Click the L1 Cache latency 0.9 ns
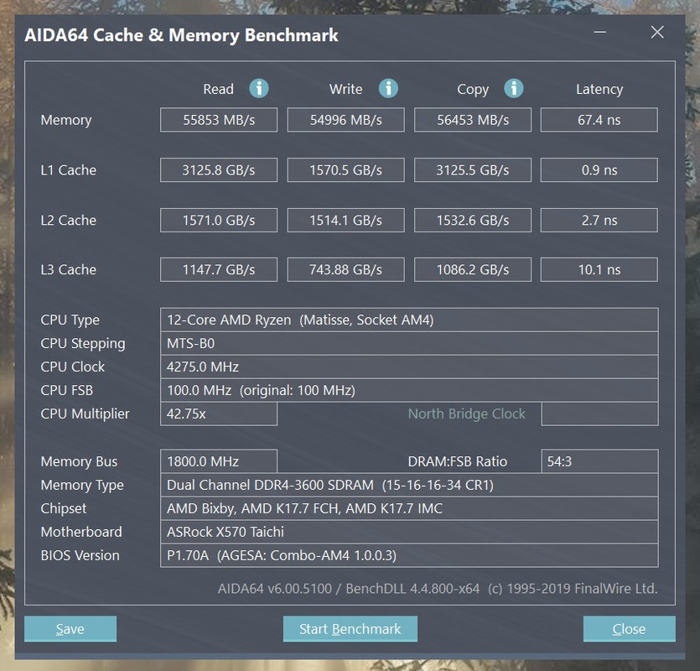The height and width of the screenshot is (671, 700). [599, 169]
